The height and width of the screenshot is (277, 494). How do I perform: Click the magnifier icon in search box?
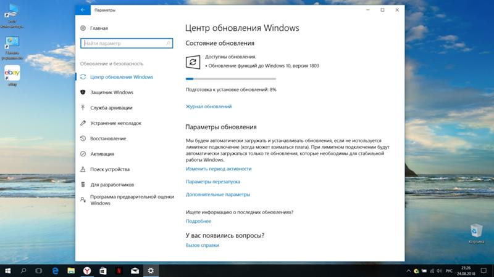pyautogui.click(x=168, y=43)
